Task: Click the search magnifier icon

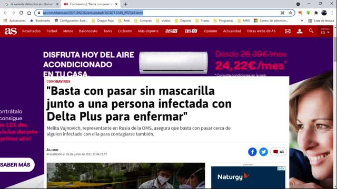Action: [311, 31]
